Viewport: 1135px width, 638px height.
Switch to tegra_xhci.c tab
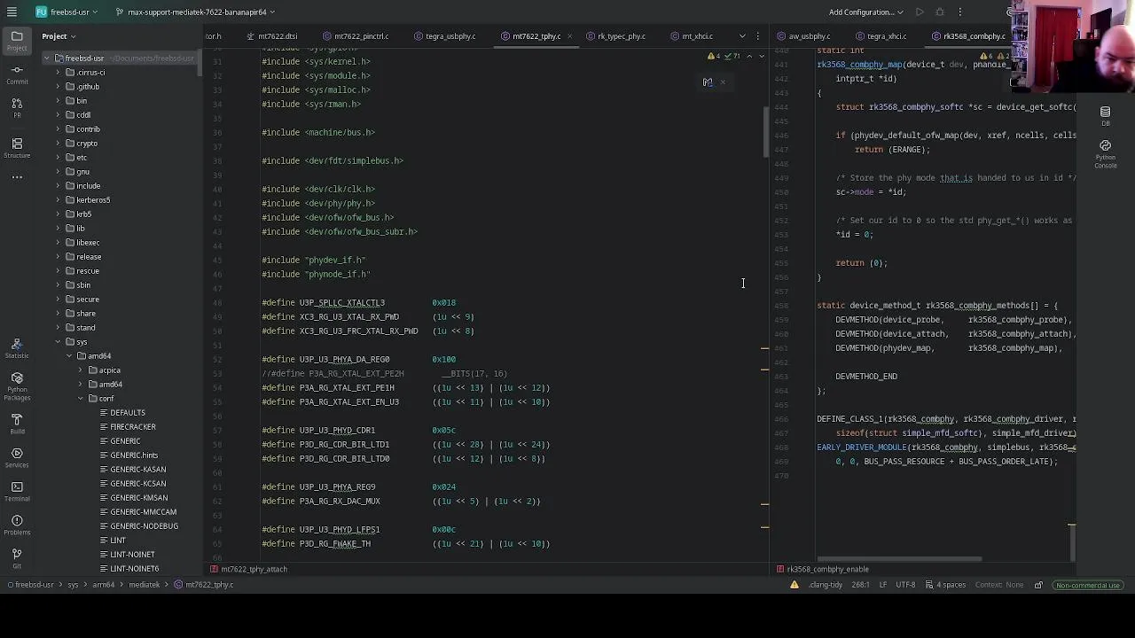click(881, 36)
